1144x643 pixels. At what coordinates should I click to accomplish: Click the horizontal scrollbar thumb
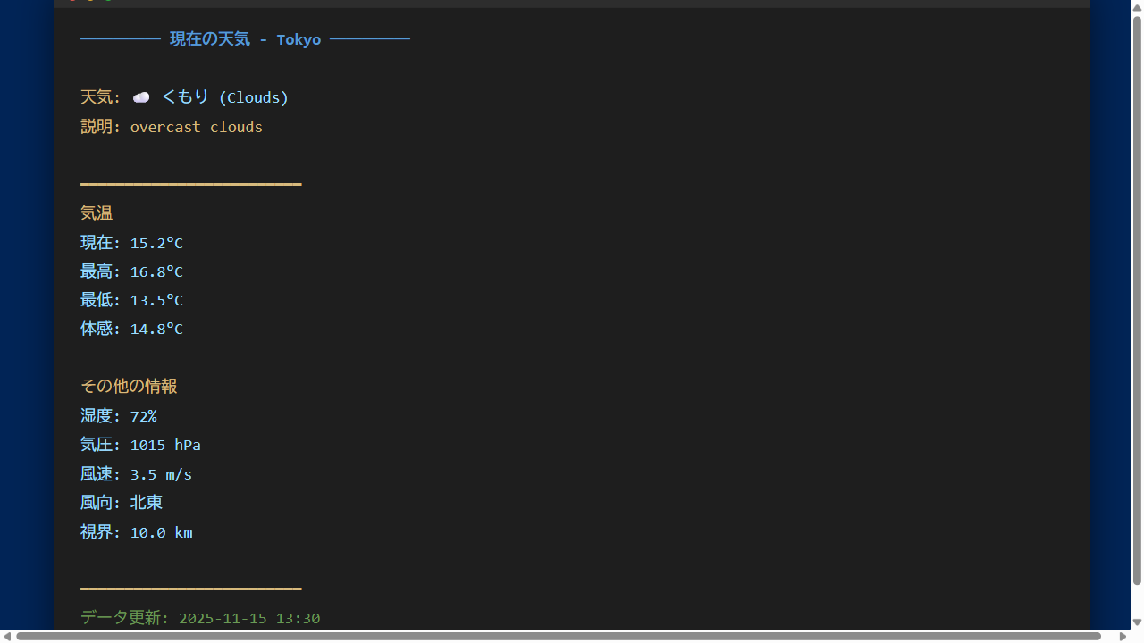click(559, 636)
